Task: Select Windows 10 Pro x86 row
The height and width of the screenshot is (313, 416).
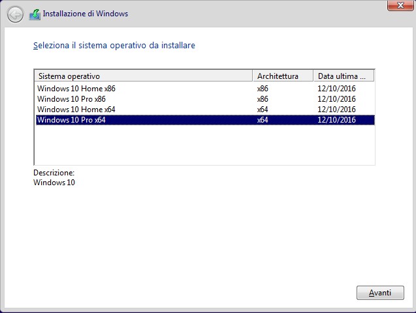Action: tap(205, 99)
